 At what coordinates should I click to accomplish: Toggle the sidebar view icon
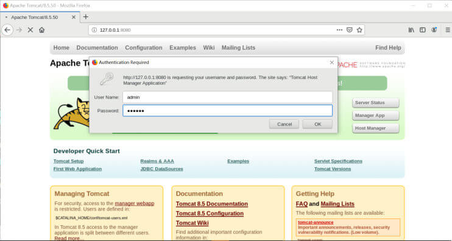pyautogui.click(x=423, y=30)
